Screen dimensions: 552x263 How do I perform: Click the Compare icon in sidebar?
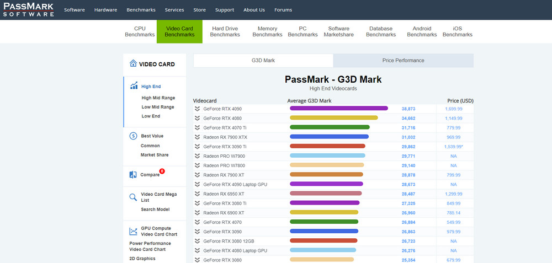click(133, 175)
